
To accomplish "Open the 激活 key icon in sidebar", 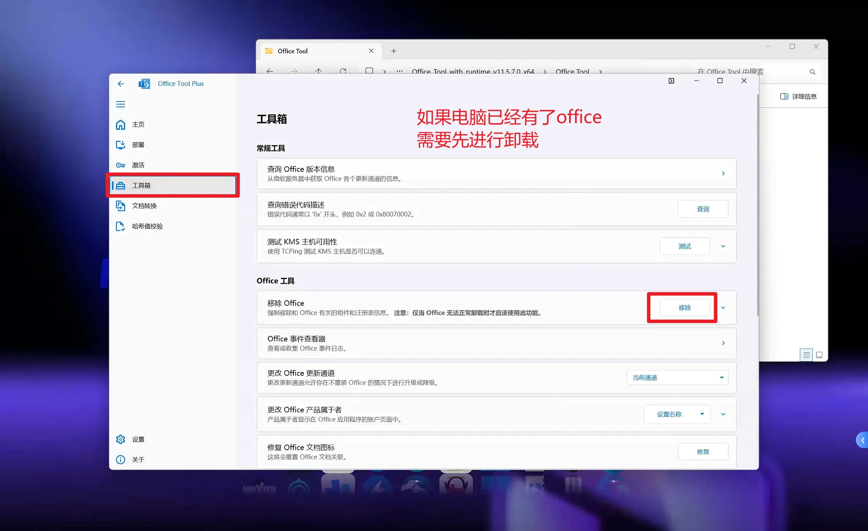I will tap(121, 165).
